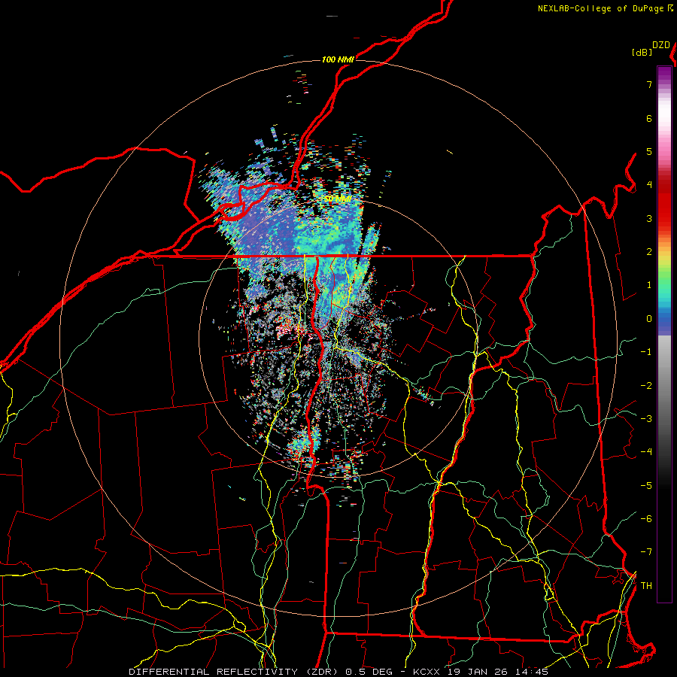Click the 6 dB value on the scale
677x677 pixels.
(x=649, y=118)
